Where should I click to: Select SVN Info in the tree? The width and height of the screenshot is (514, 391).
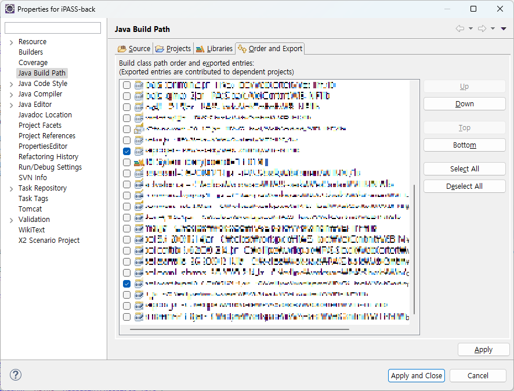[x=32, y=178]
